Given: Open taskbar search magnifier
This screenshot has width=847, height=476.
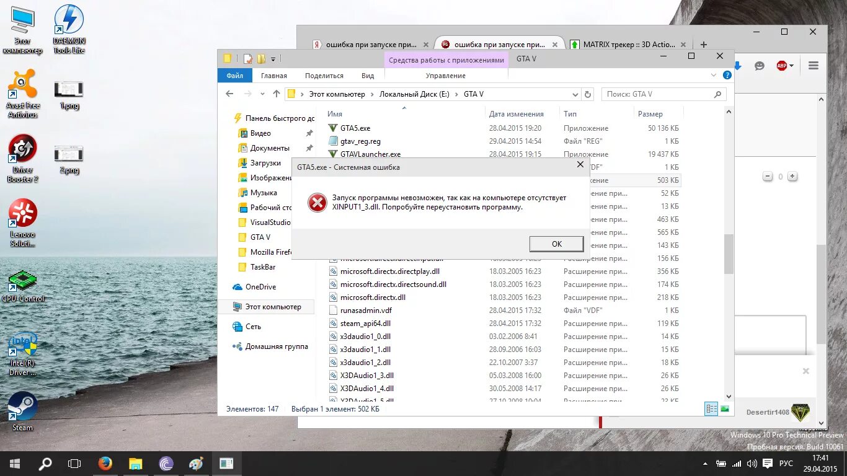Looking at the screenshot, I should click(45, 463).
